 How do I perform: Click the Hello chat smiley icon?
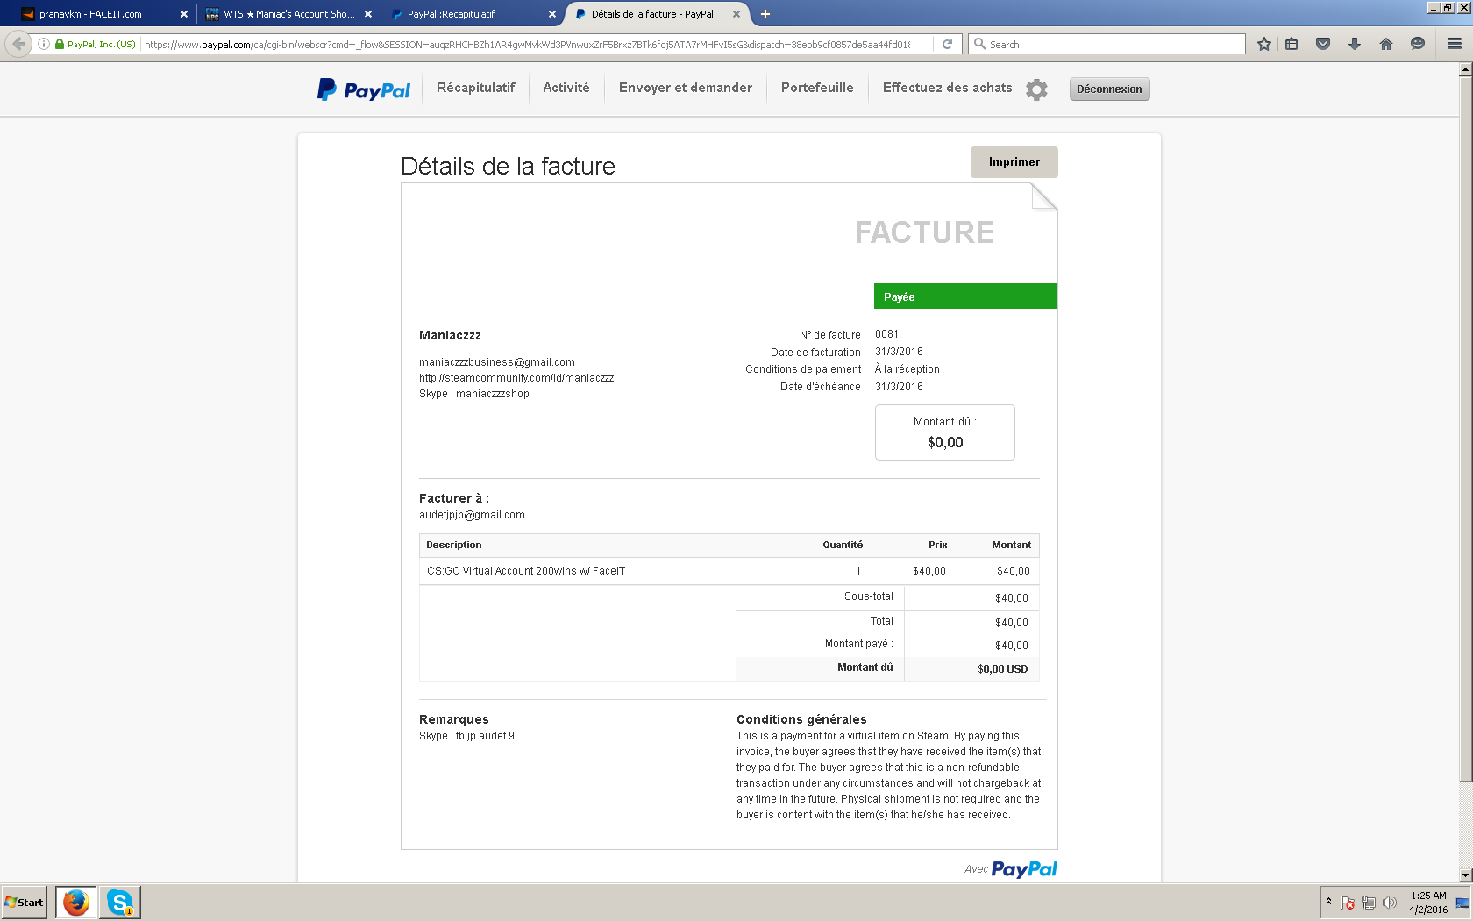[x=1417, y=44]
